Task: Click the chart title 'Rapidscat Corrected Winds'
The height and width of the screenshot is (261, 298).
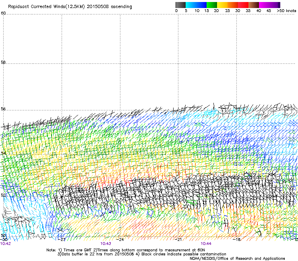Action: point(36,7)
